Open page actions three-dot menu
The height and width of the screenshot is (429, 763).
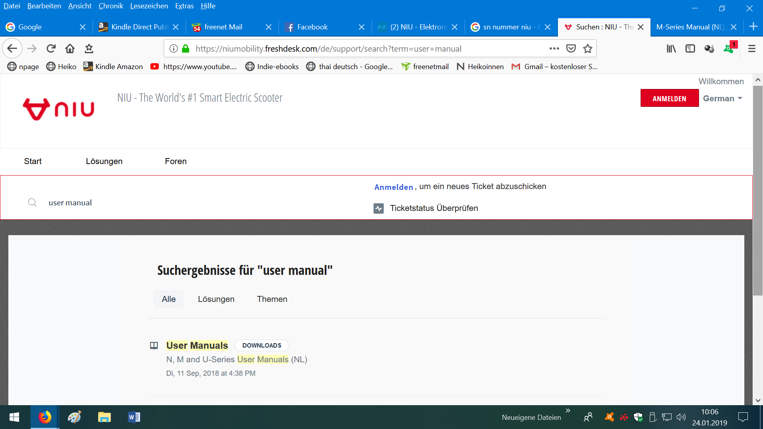click(554, 48)
